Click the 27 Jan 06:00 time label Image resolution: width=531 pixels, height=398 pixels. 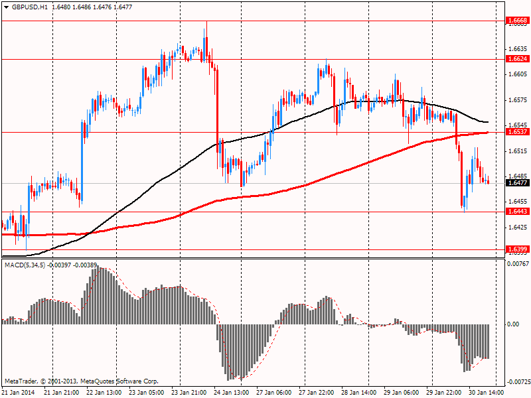(274, 393)
